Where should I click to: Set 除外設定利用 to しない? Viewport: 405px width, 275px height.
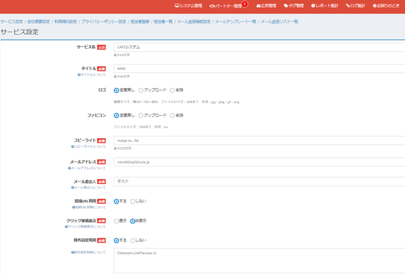[x=133, y=241]
